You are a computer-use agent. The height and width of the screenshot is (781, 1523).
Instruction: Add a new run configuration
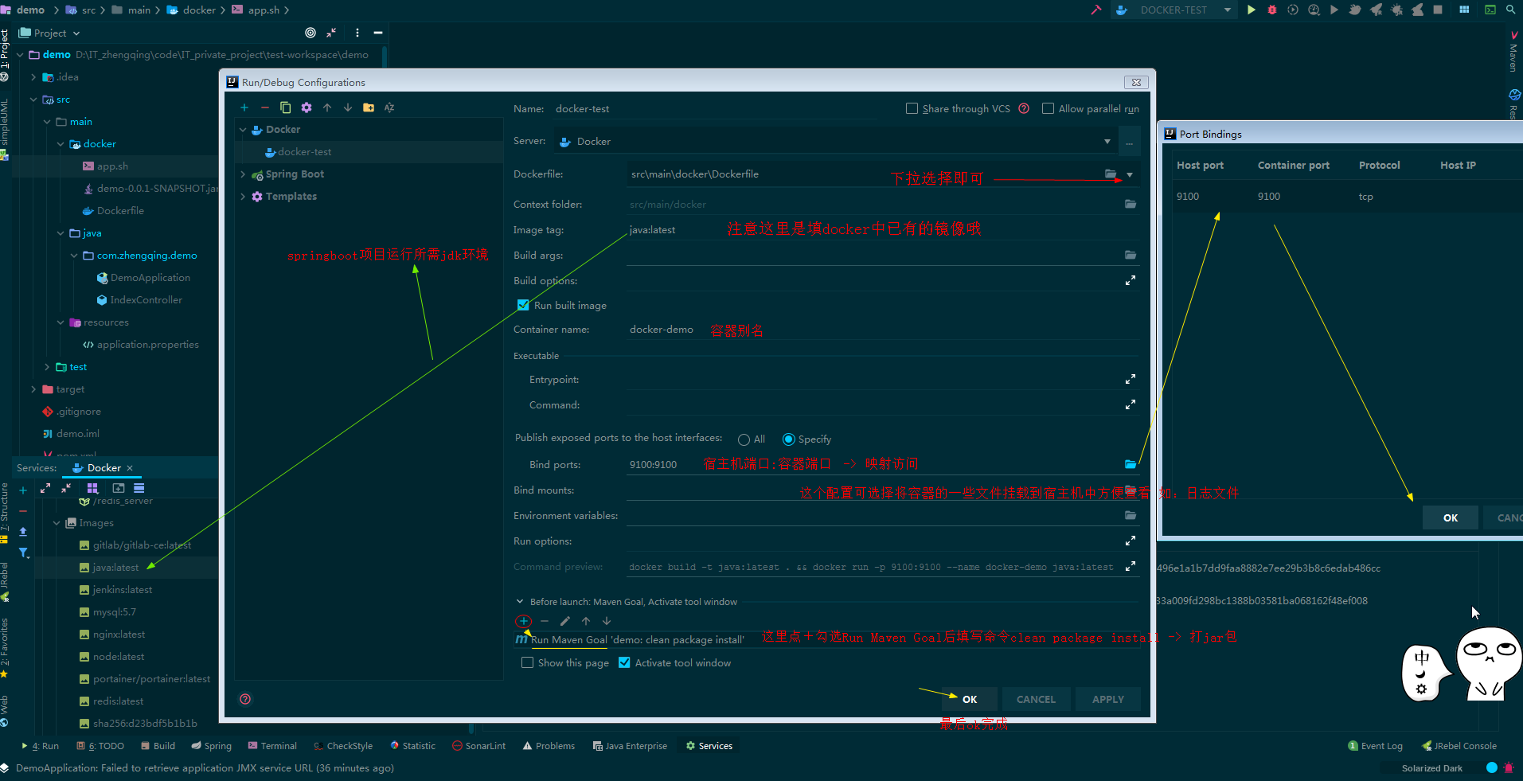click(x=244, y=107)
